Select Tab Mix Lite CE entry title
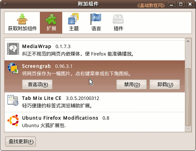The image size is (196, 151). pyautogui.click(x=42, y=98)
